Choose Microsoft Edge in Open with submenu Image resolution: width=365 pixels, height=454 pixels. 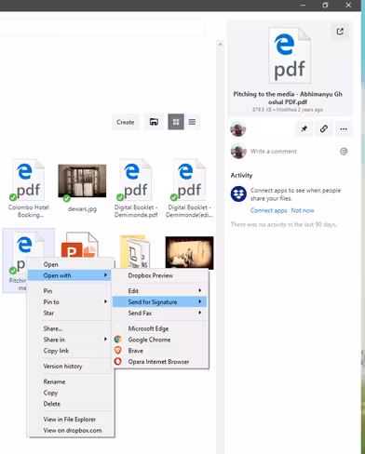coord(160,328)
